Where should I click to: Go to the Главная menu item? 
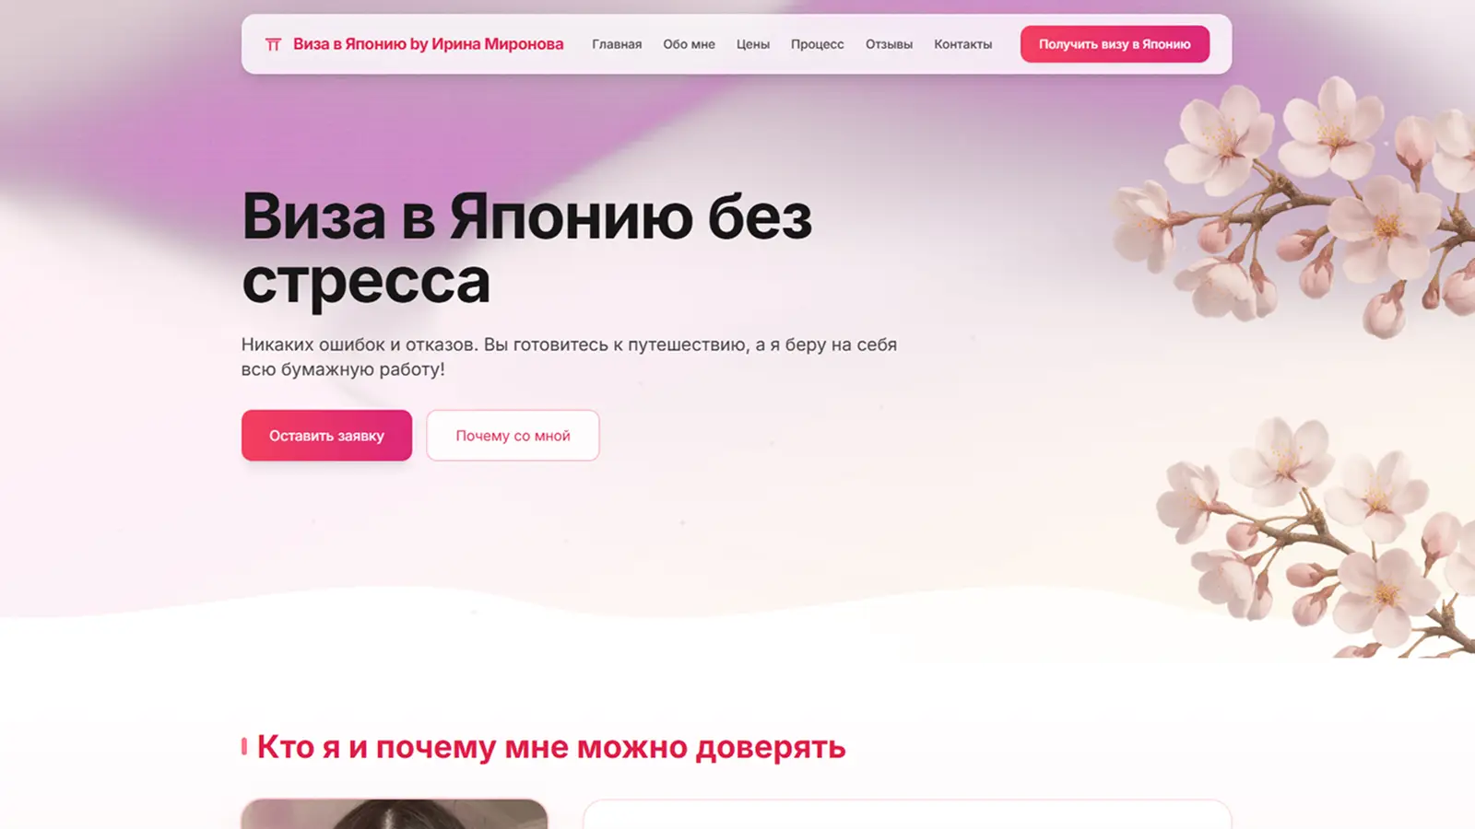[617, 44]
